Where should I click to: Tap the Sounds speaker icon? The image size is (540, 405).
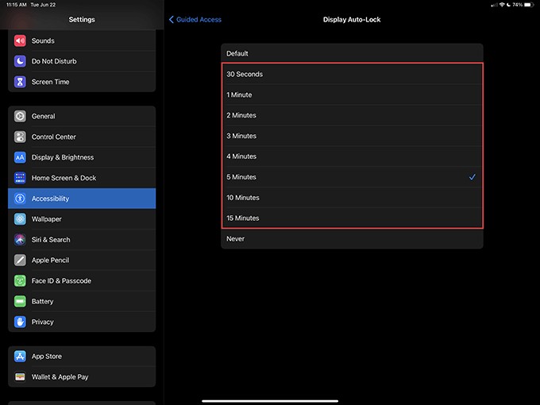pos(20,40)
